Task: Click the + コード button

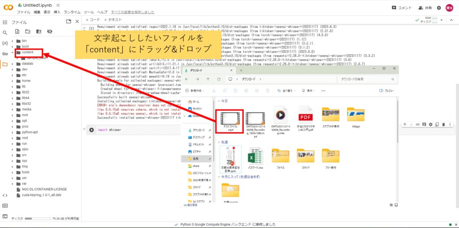Action: 92,20
